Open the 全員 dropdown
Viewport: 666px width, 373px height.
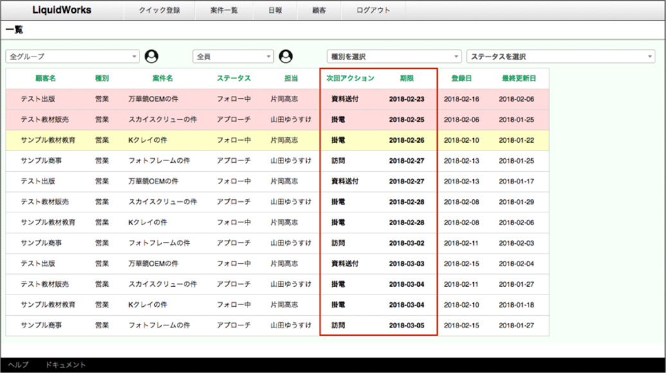pos(233,56)
